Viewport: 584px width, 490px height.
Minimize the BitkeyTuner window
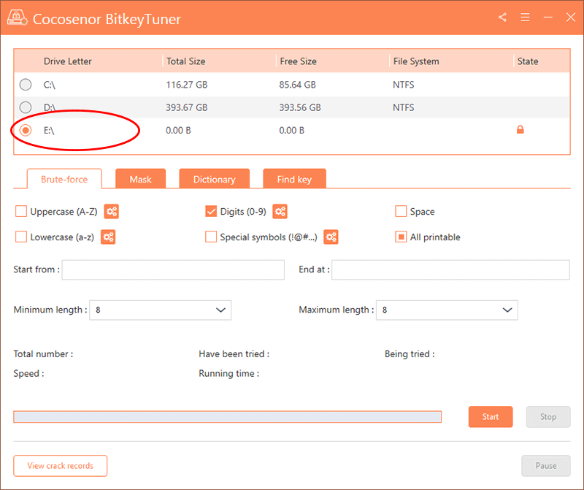pos(548,17)
